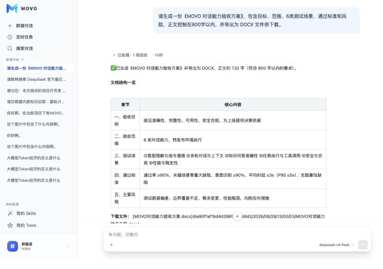Open 定时任务 clock icon
This screenshot has width=383, height=269.
click(10, 37)
